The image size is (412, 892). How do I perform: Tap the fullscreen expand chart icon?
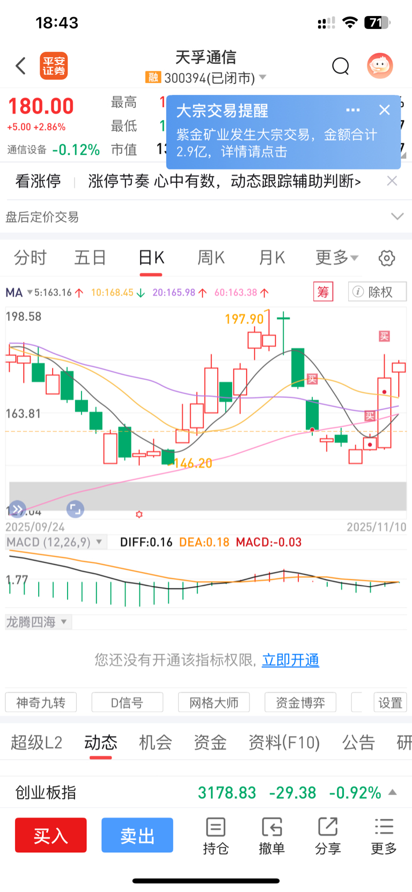coord(75,508)
